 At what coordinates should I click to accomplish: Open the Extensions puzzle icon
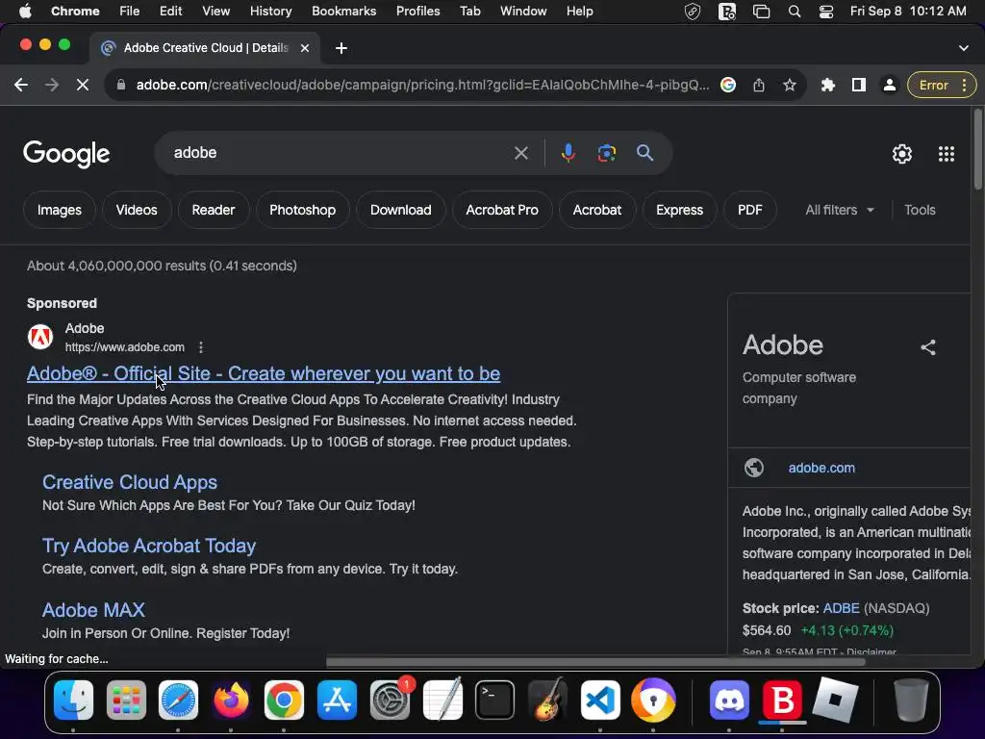coord(828,85)
